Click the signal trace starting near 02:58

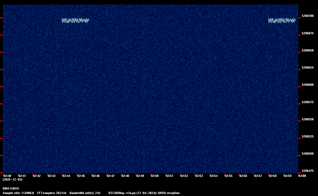[282, 20]
